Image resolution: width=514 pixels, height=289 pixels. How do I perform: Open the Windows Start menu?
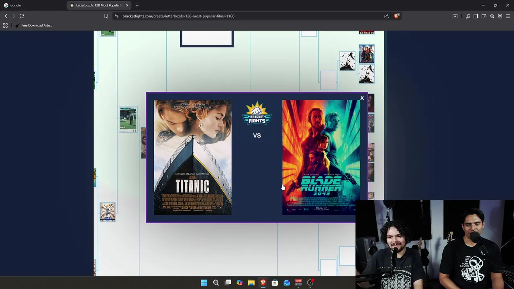[204, 283]
